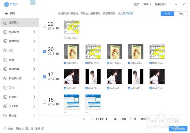Go to next page arrow

[x=107, y=119]
